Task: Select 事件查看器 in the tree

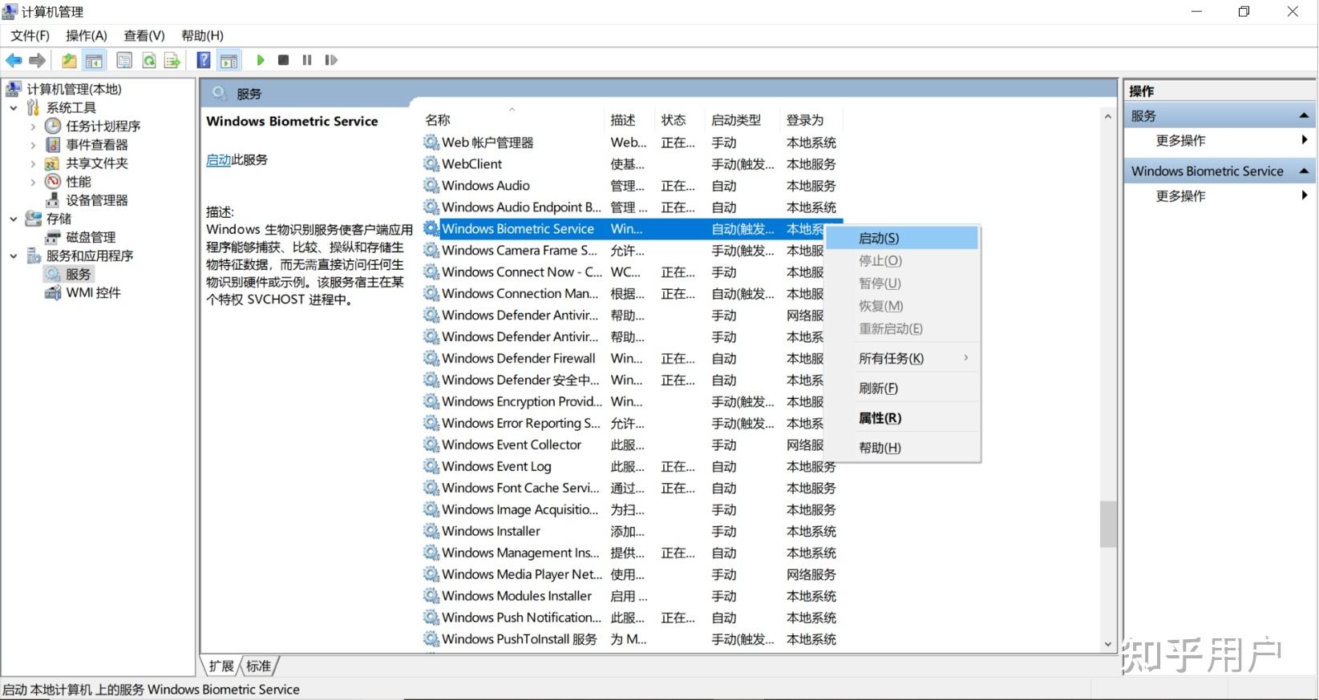Action: [x=97, y=144]
